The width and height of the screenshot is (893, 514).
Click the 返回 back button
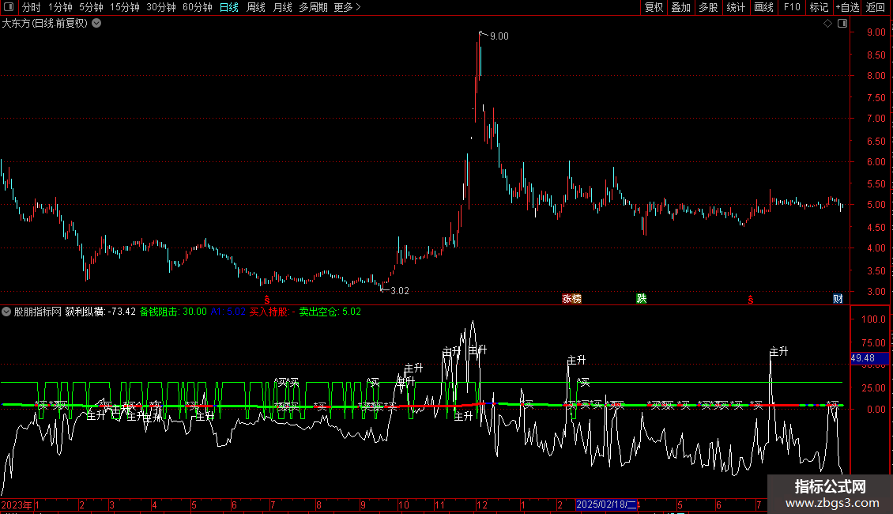876,7
